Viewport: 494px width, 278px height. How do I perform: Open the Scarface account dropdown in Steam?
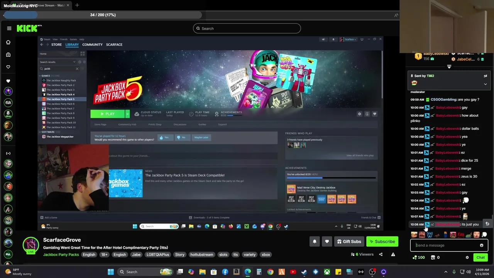(x=349, y=39)
